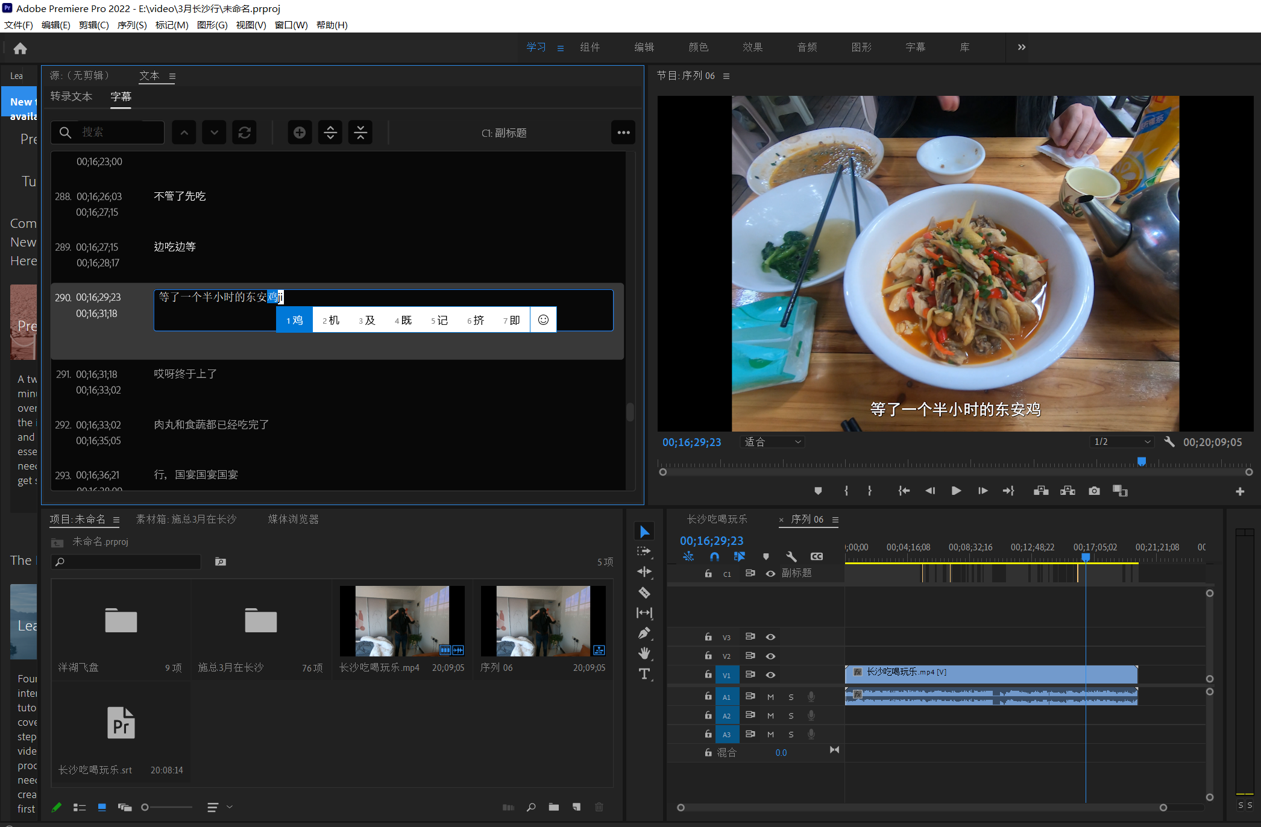Switch to the 转录文本 tab
This screenshot has height=827, width=1261.
click(71, 96)
